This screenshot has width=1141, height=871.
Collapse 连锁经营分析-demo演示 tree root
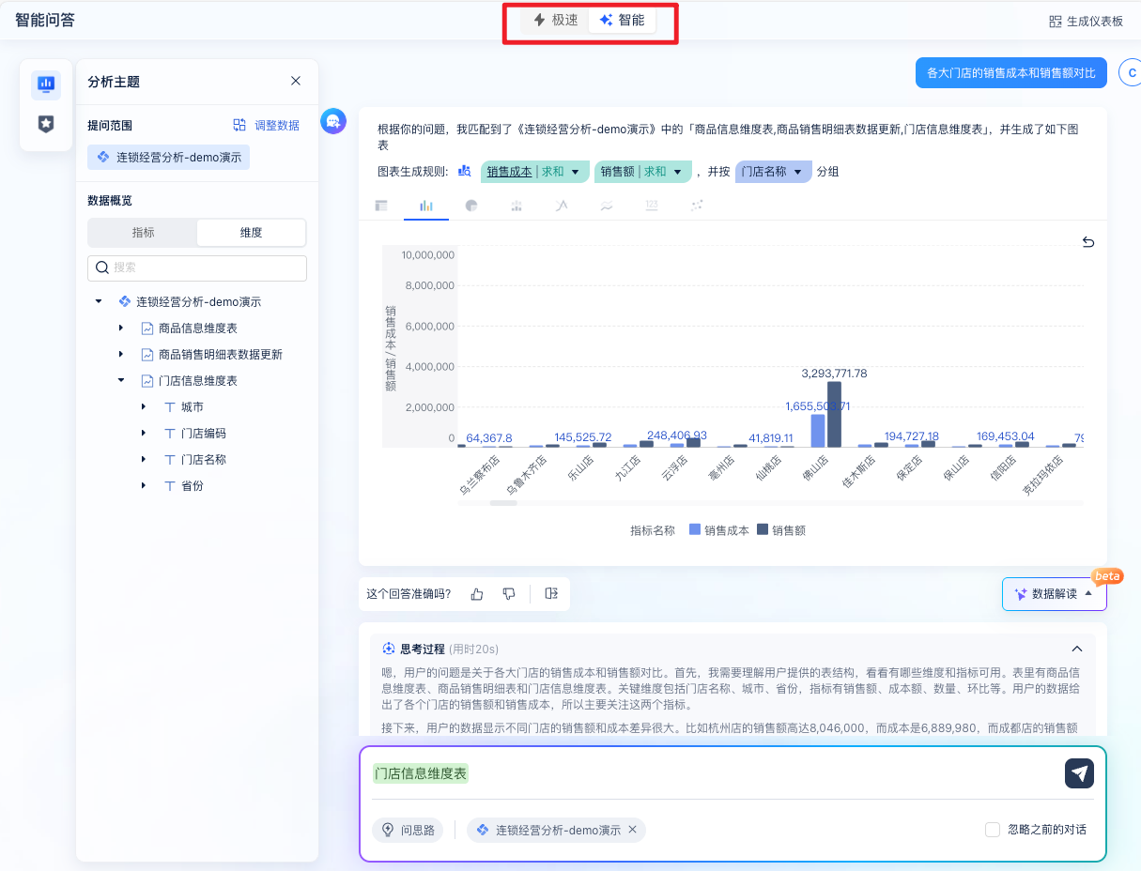(x=99, y=302)
